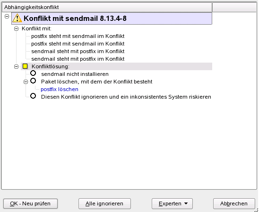Cancel with the Abbrechen button
The height and width of the screenshot is (212, 259).
coord(234,203)
